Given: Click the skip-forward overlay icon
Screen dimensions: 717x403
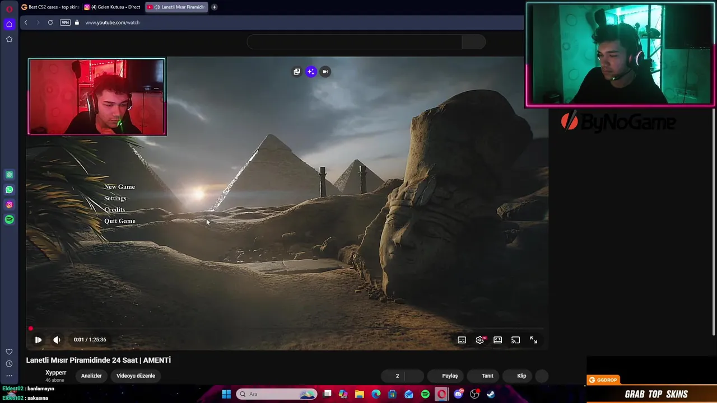Looking at the screenshot, I should tap(325, 72).
